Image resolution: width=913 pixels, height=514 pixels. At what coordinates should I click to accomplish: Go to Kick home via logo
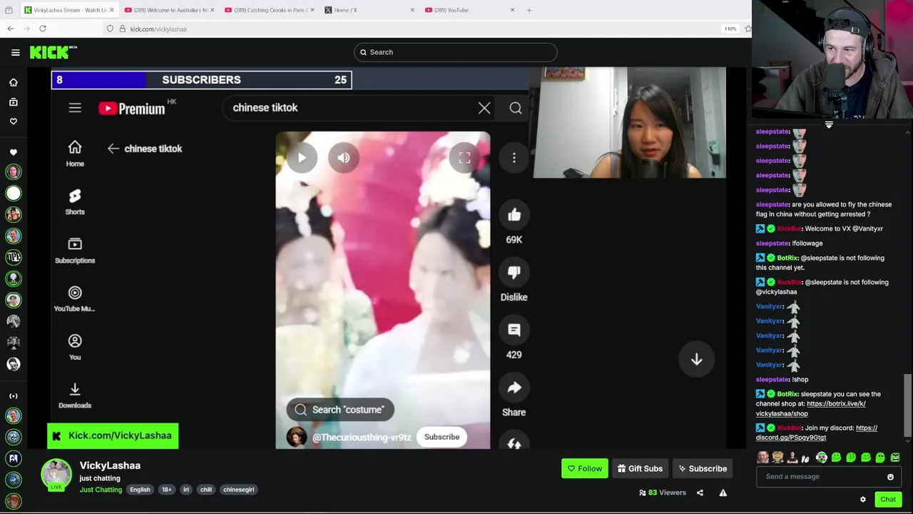(53, 52)
